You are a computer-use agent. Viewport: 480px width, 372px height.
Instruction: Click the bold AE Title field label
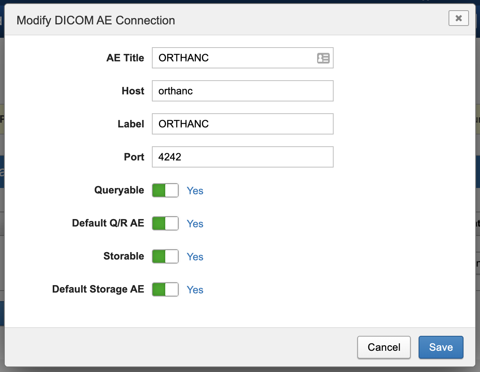[125, 58]
